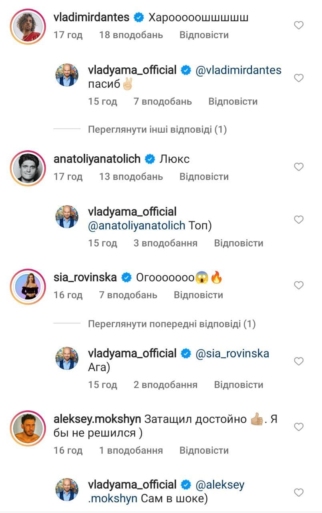Follow the @sia_rovinska mention link
The width and height of the screenshot is (322, 513).
pos(232,353)
